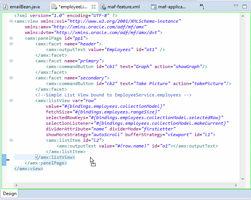251x200 pixels.
Task: Click the highlighted marker in the left ruler
Action: point(4,160)
